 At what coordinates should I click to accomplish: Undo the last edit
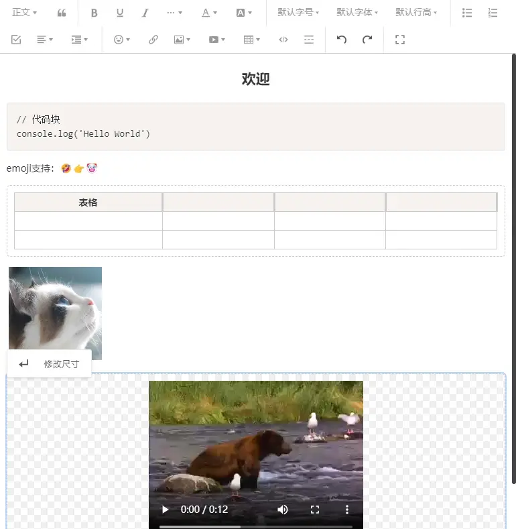click(x=342, y=40)
